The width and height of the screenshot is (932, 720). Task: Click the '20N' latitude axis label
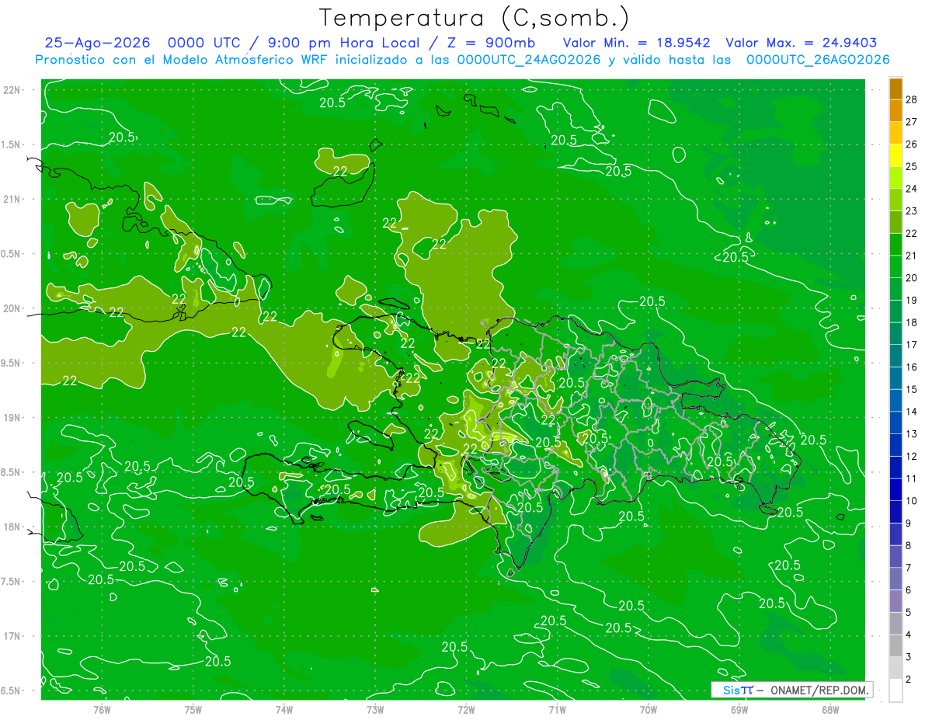pyautogui.click(x=11, y=308)
